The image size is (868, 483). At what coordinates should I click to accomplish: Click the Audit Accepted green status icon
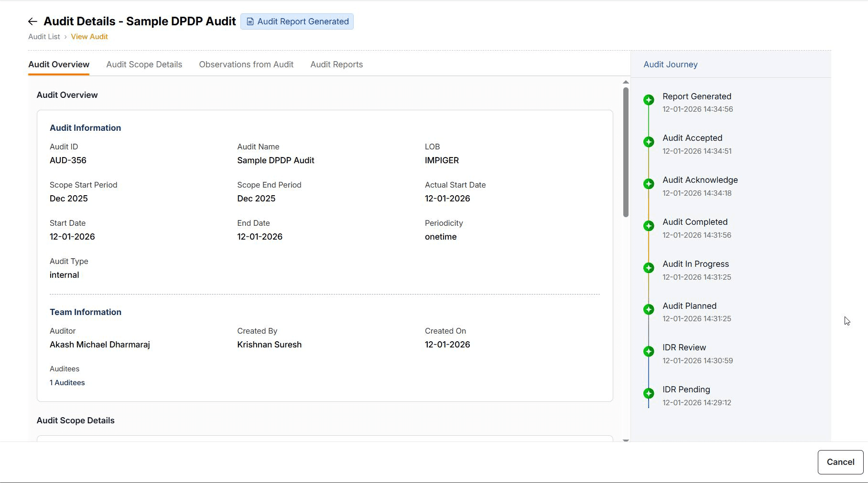[649, 142]
